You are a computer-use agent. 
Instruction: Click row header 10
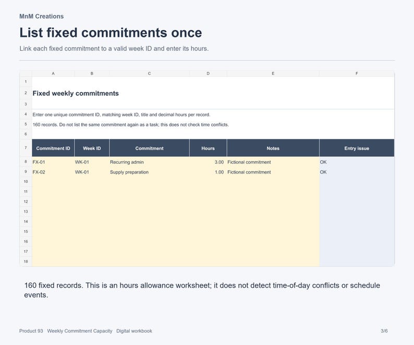pyautogui.click(x=26, y=181)
